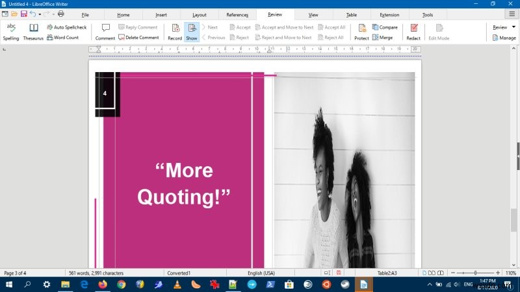Insert a Comment
Screen dimensions: 520x292
pyautogui.click(x=105, y=32)
